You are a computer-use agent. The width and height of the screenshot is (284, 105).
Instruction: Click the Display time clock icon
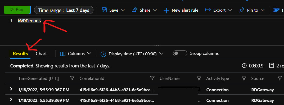coord(103,54)
